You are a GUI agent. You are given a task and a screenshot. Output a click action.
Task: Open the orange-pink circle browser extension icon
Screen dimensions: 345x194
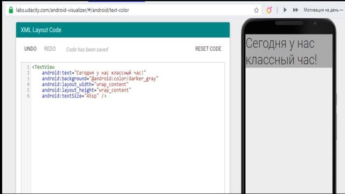pyautogui.click(x=269, y=10)
